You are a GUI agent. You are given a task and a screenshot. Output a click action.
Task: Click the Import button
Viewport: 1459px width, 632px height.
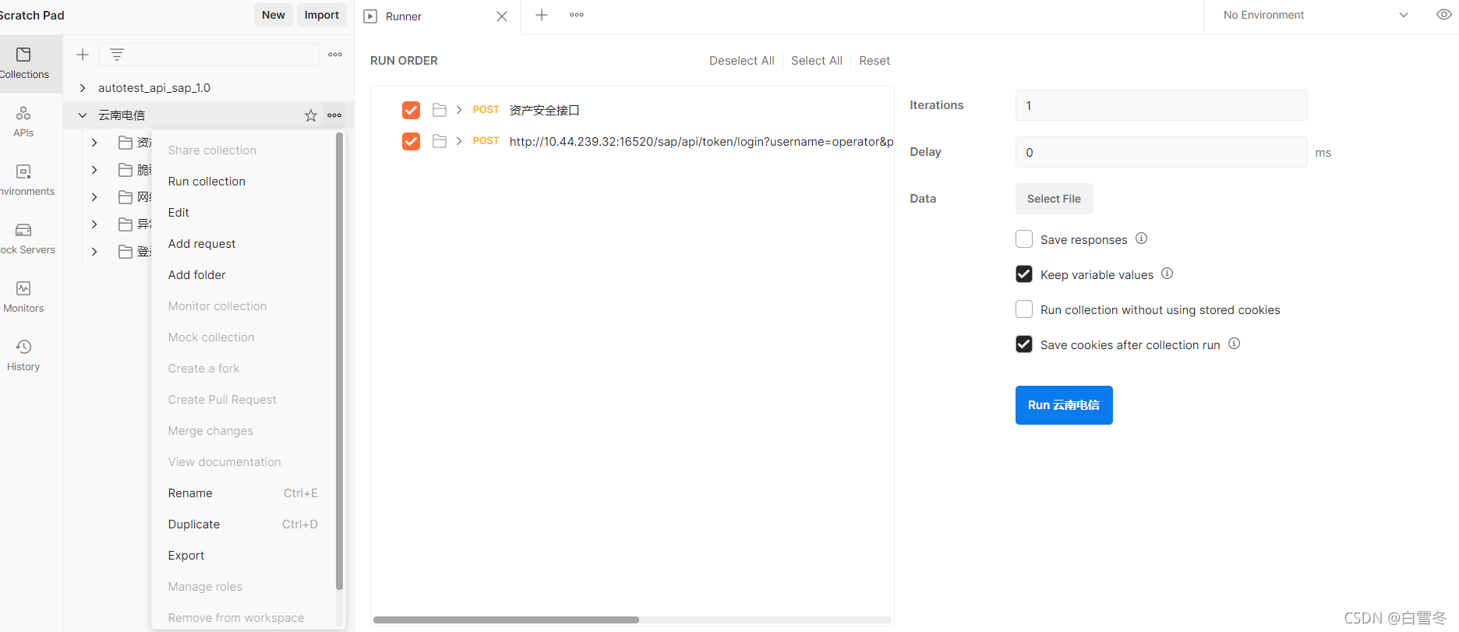coord(322,15)
